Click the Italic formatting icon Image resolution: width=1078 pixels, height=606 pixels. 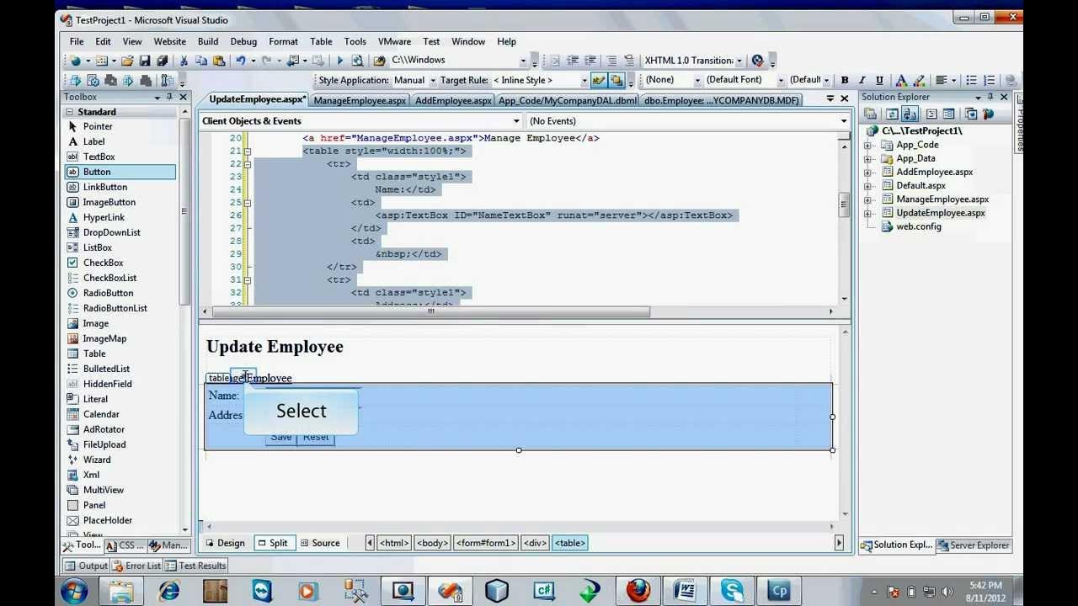coord(862,81)
